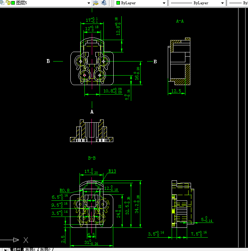Select the R0.8 radius dimension
The width and height of the screenshot is (248, 251).
[x=65, y=190]
